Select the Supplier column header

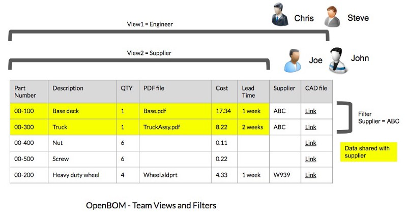(x=284, y=88)
